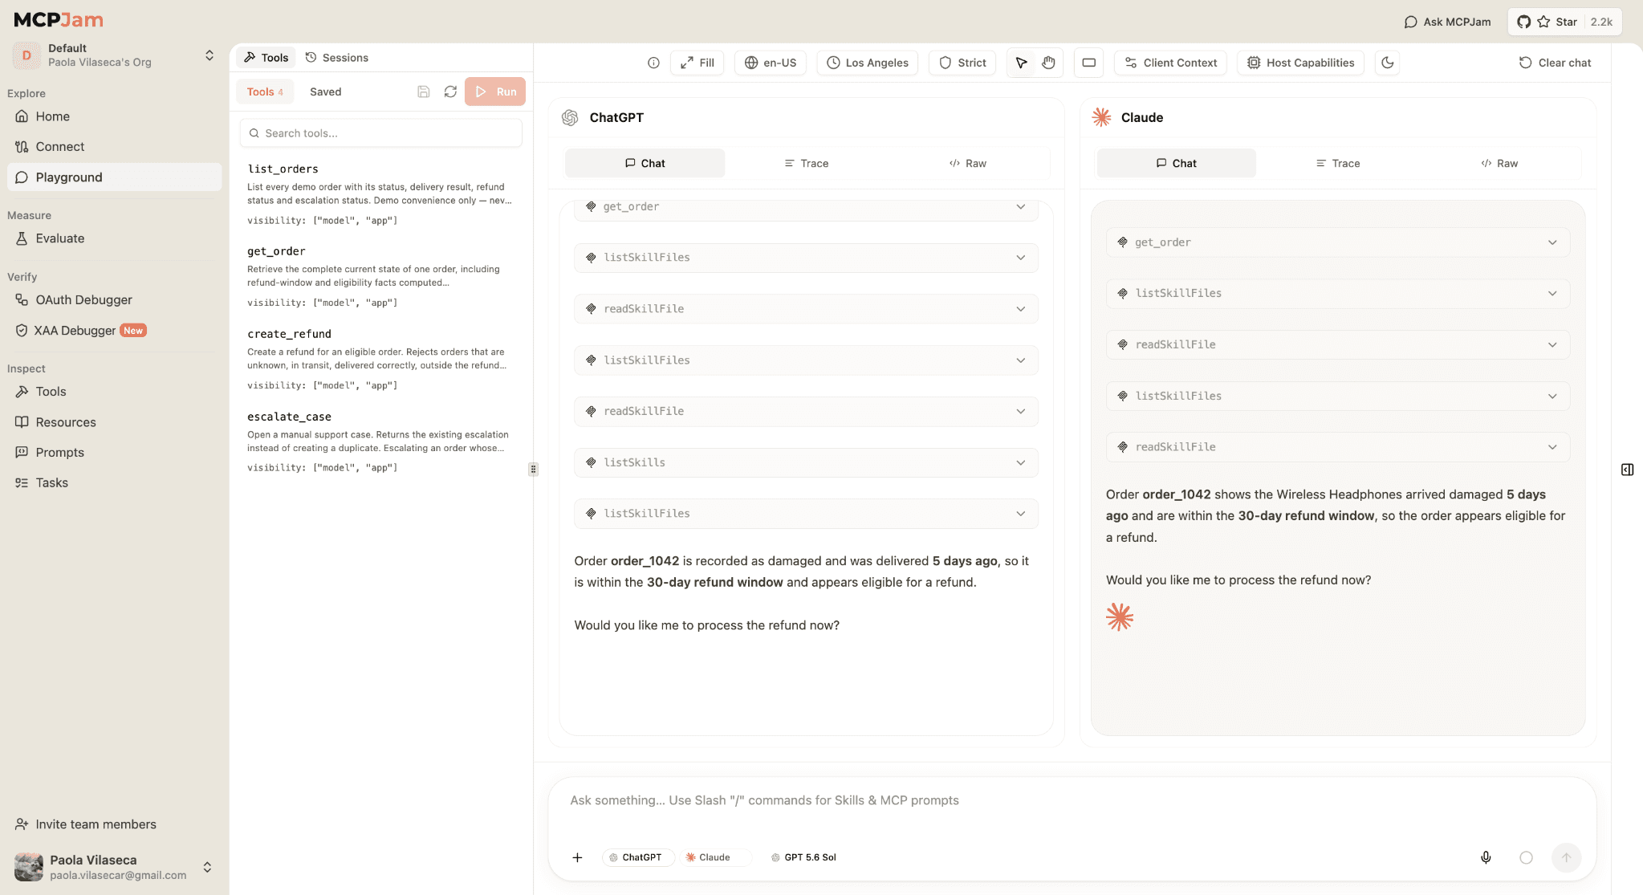
Task: Switch Claude panel to Raw tab
Action: [x=1499, y=163]
